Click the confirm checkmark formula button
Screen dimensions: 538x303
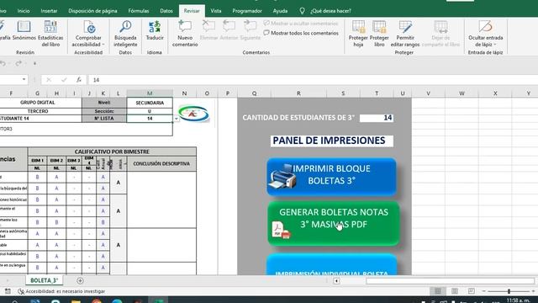click(64, 80)
